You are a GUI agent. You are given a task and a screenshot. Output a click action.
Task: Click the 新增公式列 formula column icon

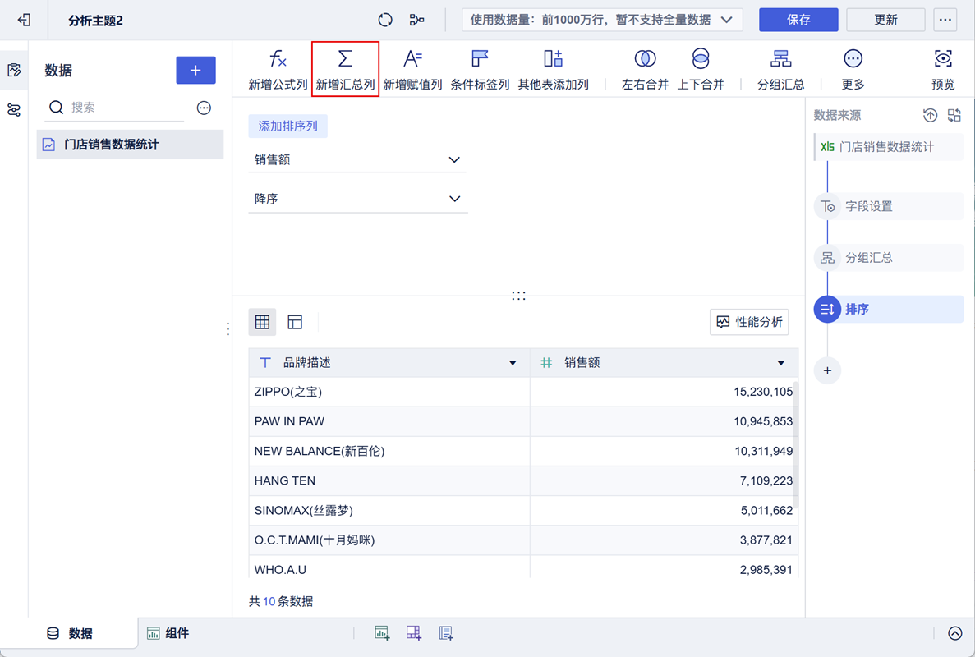click(278, 59)
